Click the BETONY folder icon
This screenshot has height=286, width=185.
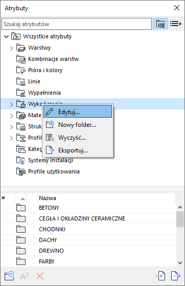pos(21,208)
